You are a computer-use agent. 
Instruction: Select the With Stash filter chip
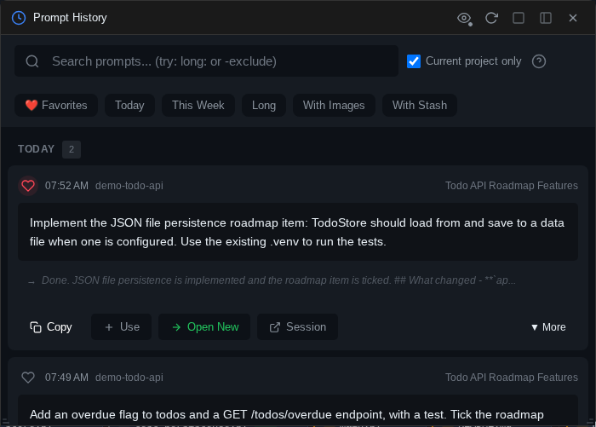pyautogui.click(x=420, y=105)
